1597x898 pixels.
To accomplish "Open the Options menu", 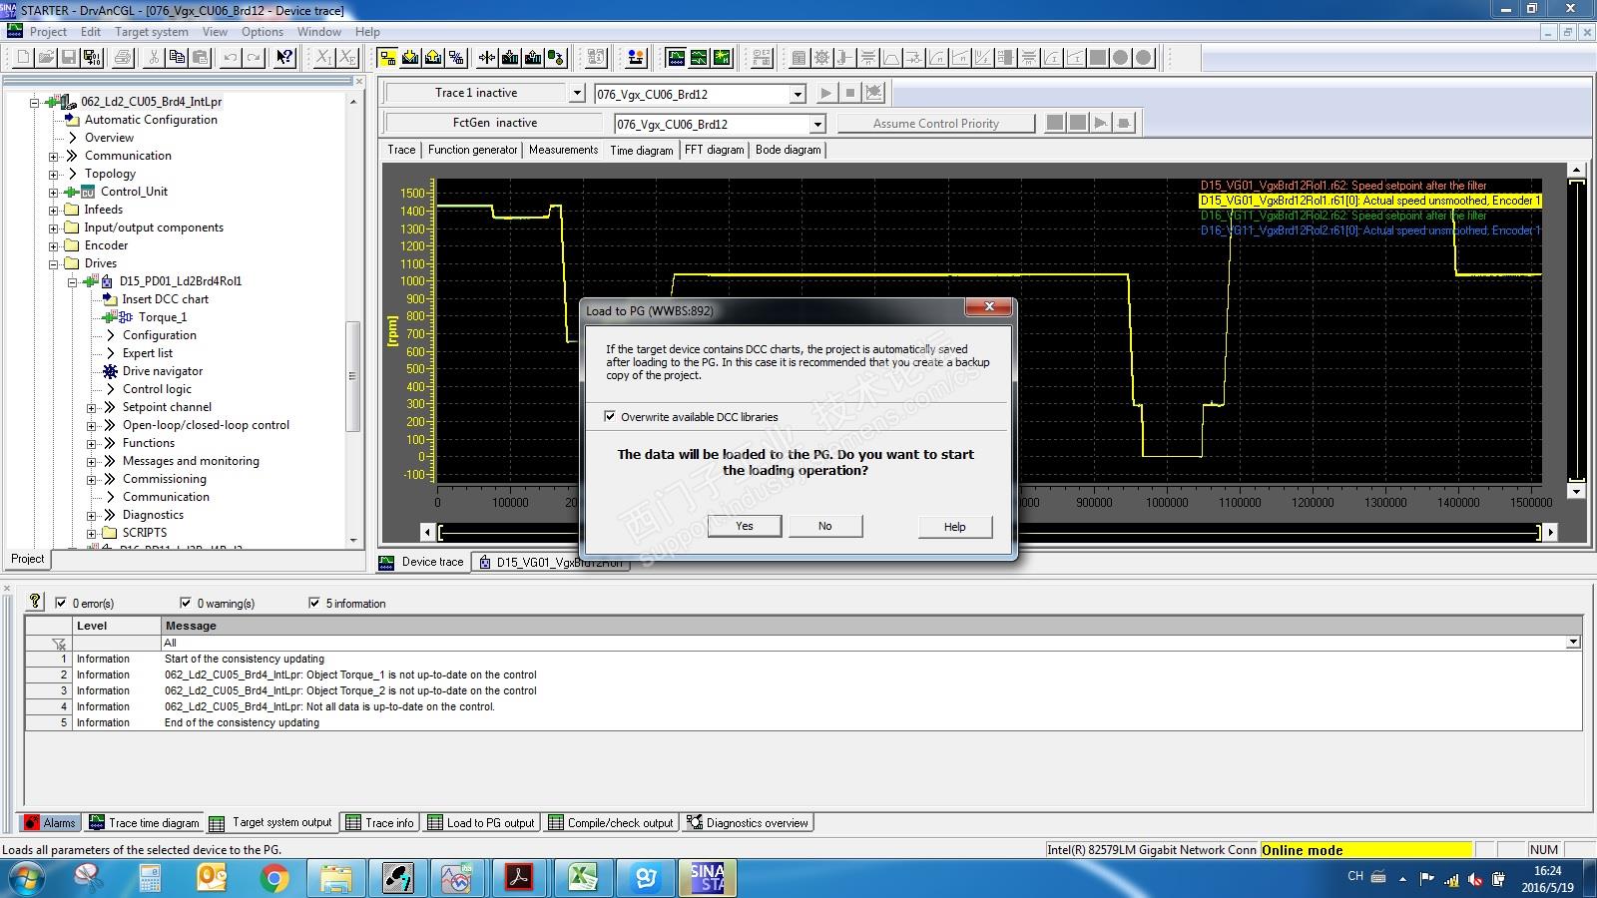I will [x=263, y=32].
